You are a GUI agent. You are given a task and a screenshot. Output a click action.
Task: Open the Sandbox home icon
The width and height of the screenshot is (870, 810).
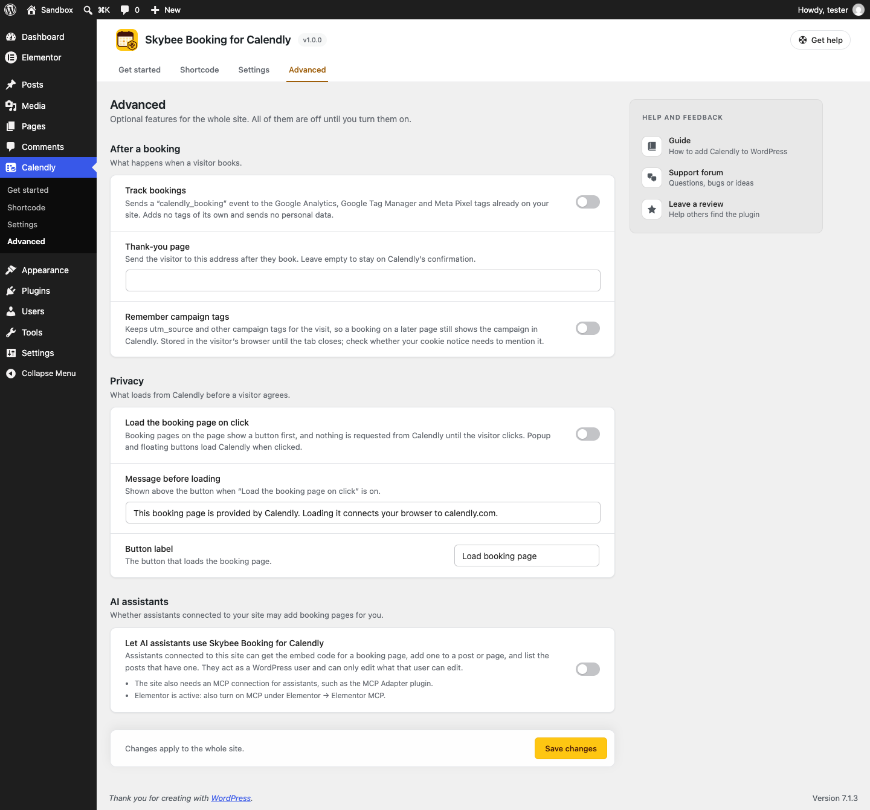(x=31, y=10)
